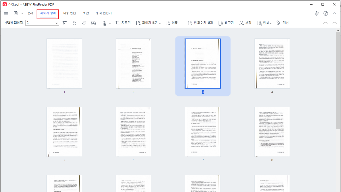This screenshot has height=192, width=341.
Task: Open the 양식 편집기 tab
Action: (x=104, y=13)
